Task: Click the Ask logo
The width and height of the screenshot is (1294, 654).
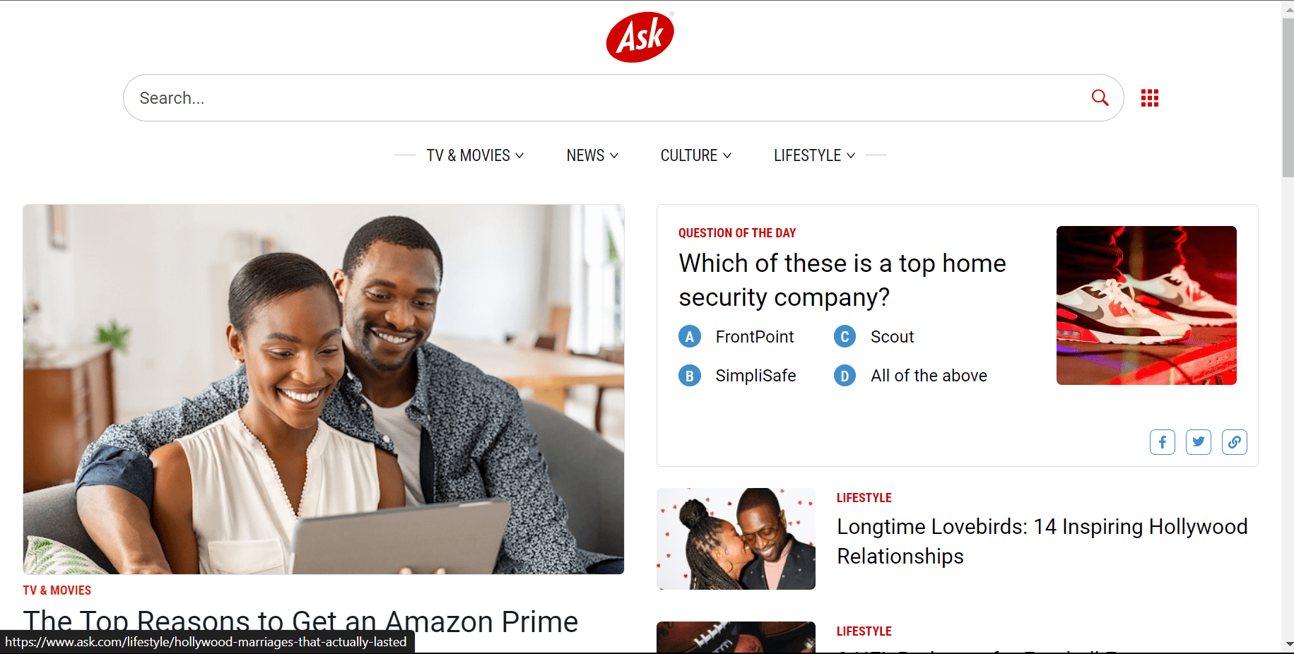Action: pos(640,37)
